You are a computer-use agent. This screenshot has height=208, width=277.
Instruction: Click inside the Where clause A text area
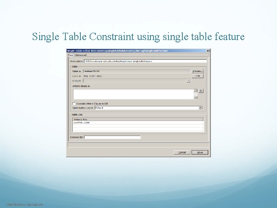point(133,94)
